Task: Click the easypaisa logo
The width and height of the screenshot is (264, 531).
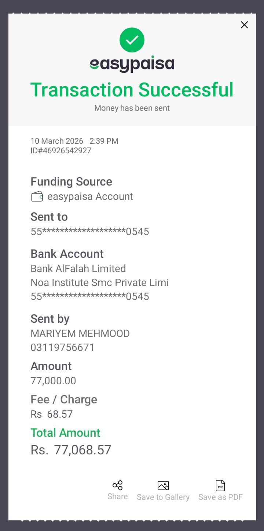Action: (x=132, y=65)
